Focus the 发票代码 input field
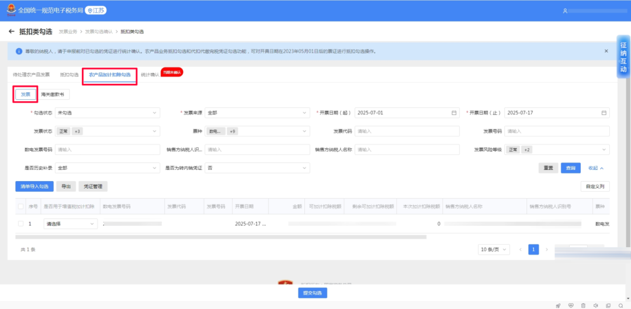The image size is (631, 309). (407, 131)
